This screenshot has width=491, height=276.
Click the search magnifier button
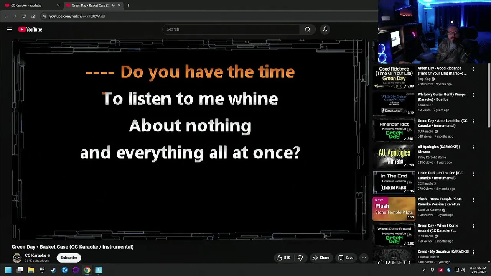[308, 30]
